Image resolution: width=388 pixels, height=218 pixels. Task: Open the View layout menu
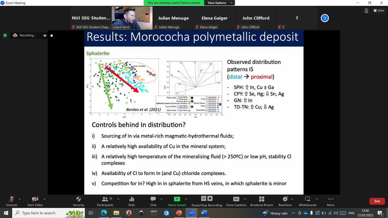click(x=378, y=10)
